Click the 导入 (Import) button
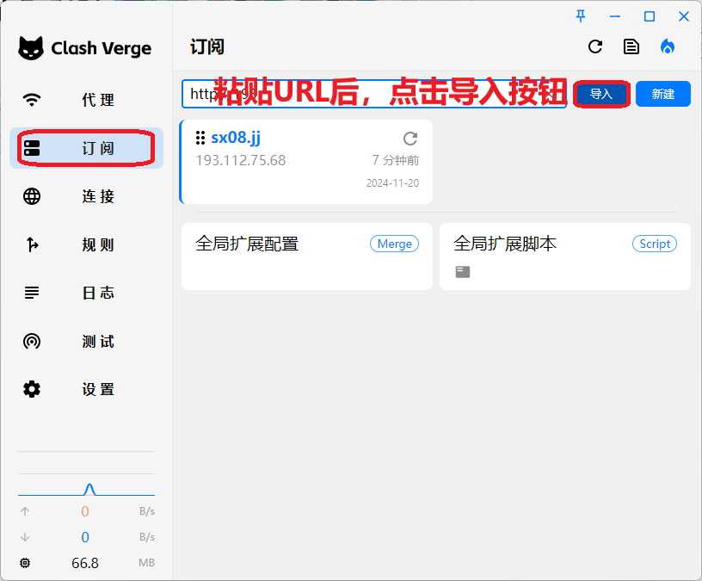The image size is (702, 581). click(601, 94)
